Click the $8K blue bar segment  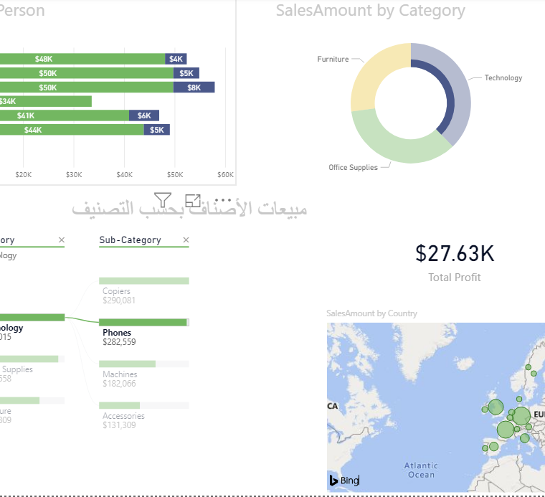tap(194, 87)
